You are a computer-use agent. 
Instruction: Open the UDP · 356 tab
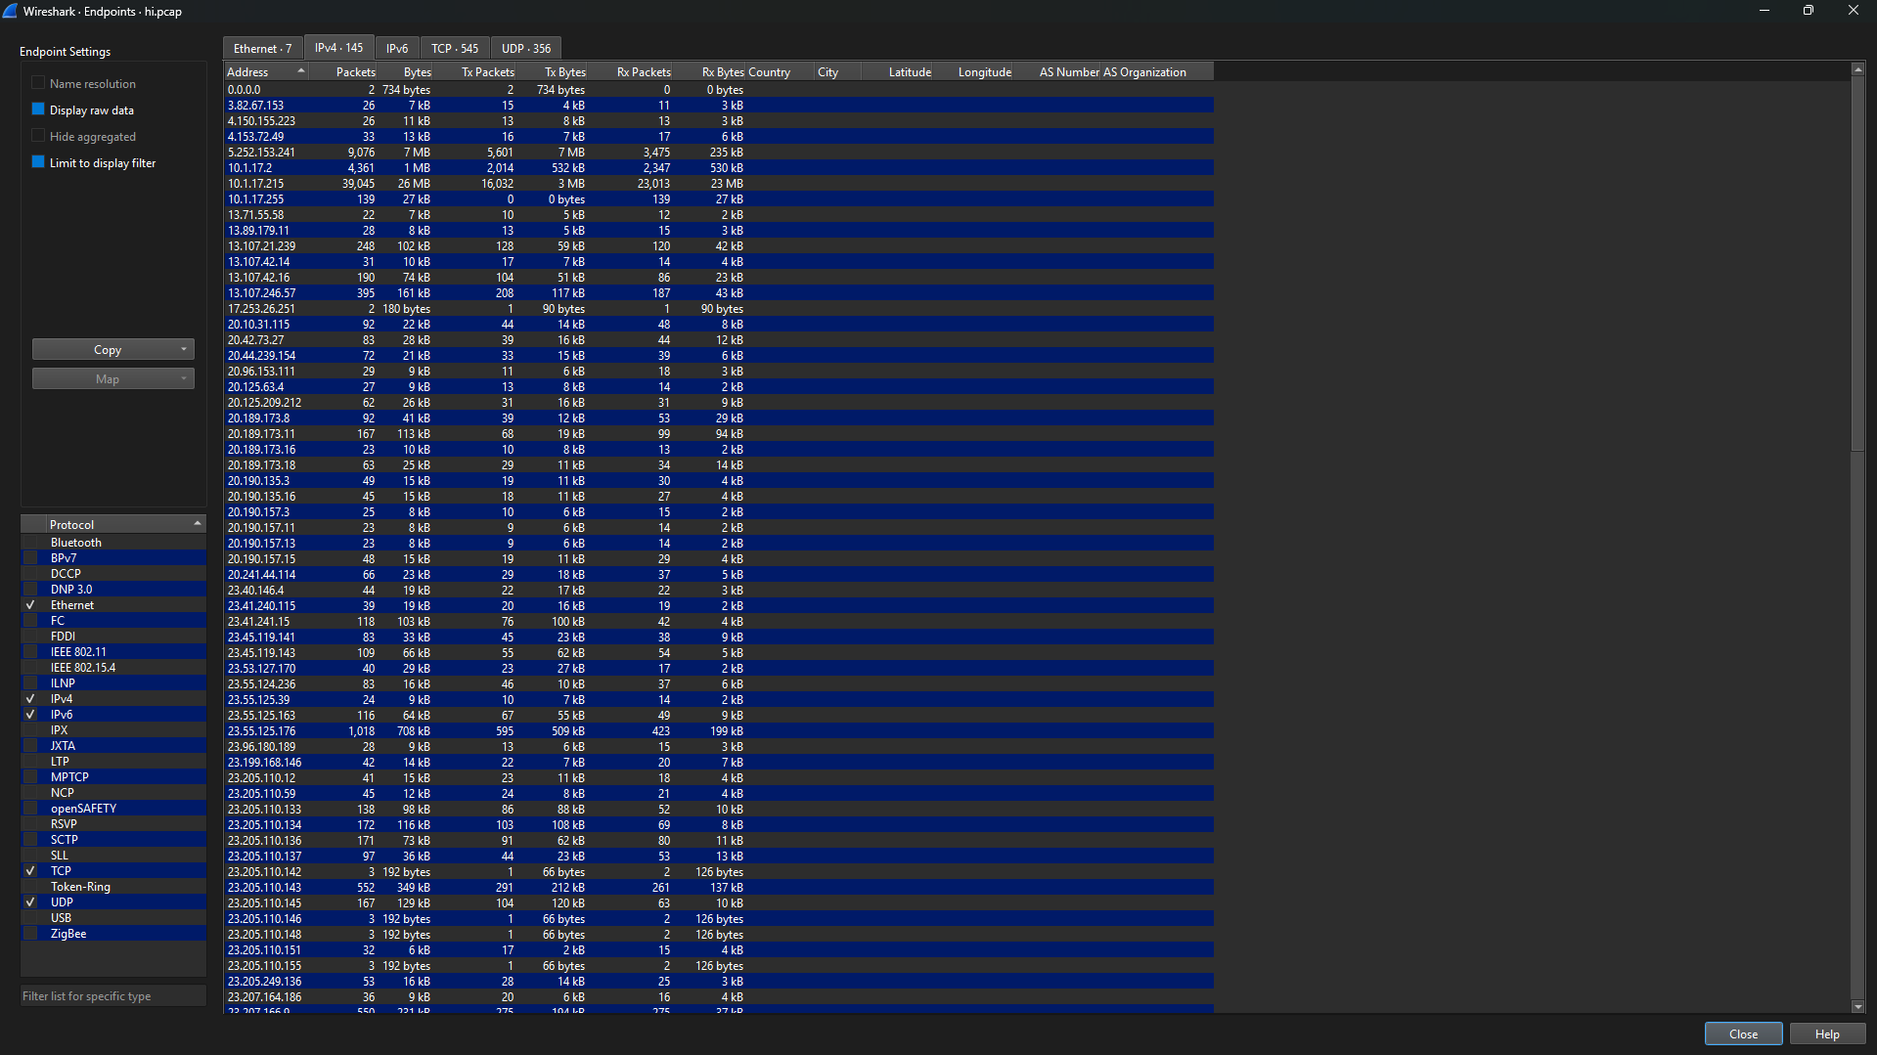526,48
